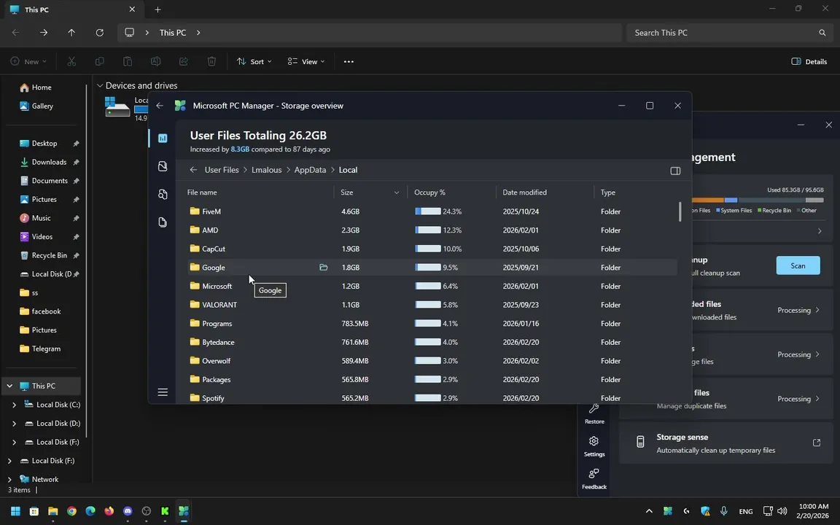Click Restore in the PC Manager side panel
Viewport: 840px width, 525px height.
coord(594,413)
